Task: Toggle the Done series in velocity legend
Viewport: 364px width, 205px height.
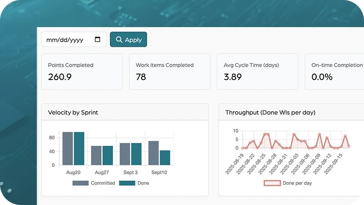Action: [x=134, y=183]
